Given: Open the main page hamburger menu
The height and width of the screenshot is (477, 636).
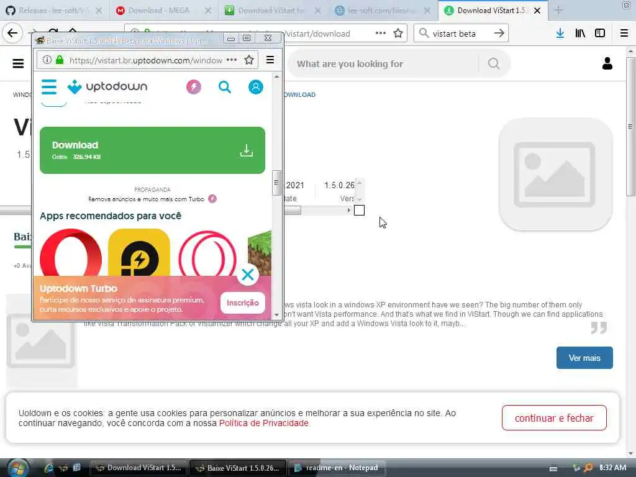Looking at the screenshot, I should 18,64.
